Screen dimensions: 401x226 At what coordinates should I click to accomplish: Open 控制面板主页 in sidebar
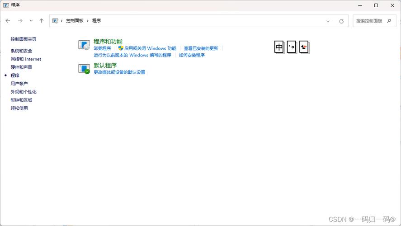coord(23,39)
